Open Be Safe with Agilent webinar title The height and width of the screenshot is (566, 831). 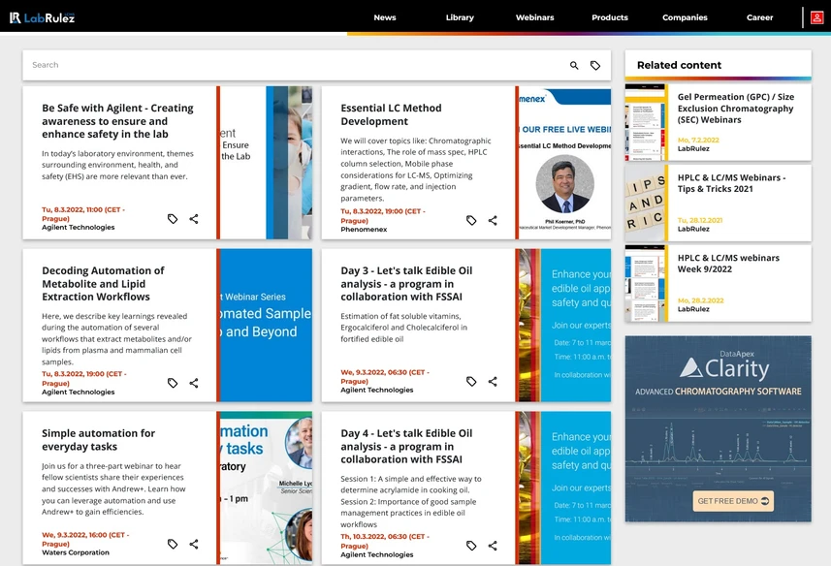(x=117, y=121)
